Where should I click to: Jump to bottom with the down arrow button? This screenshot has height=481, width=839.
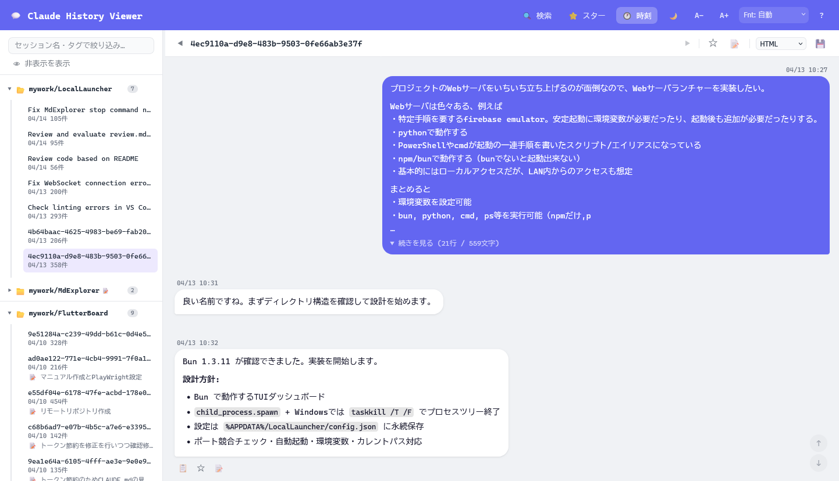tap(818, 463)
